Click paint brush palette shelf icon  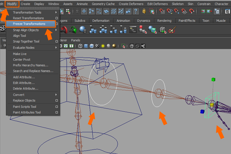172,30
